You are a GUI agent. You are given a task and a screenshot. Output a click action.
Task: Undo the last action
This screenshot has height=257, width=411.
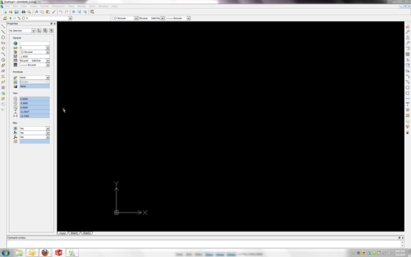point(61,12)
